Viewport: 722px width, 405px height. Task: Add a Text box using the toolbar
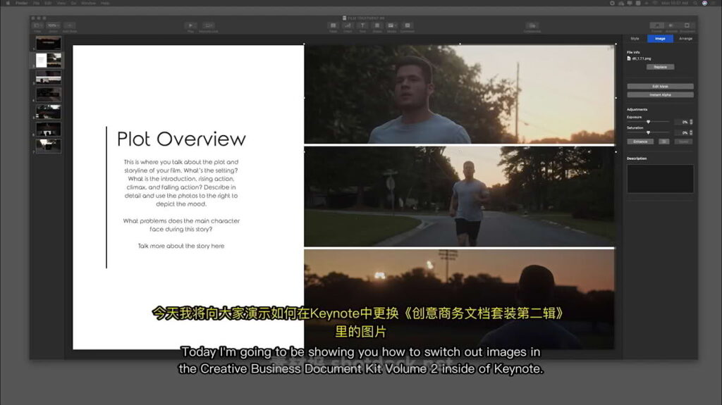[362, 26]
